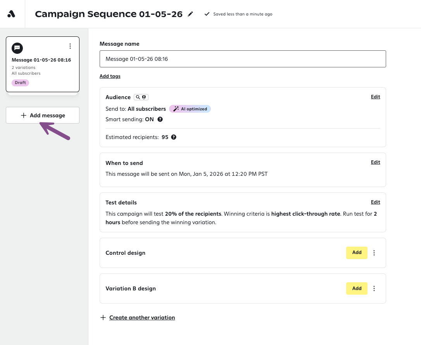Viewport: 421px width, 345px height.
Task: Click the Draft status badge
Action: pos(20,82)
